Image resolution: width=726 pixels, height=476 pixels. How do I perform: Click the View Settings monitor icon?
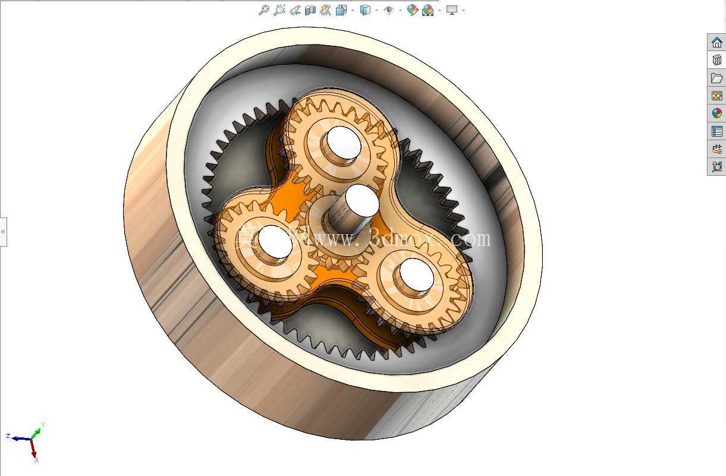click(x=452, y=10)
